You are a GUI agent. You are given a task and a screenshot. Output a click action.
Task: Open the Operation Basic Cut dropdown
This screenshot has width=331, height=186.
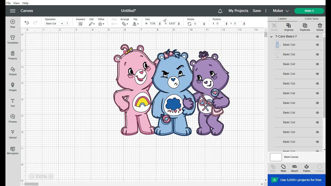tap(54, 24)
